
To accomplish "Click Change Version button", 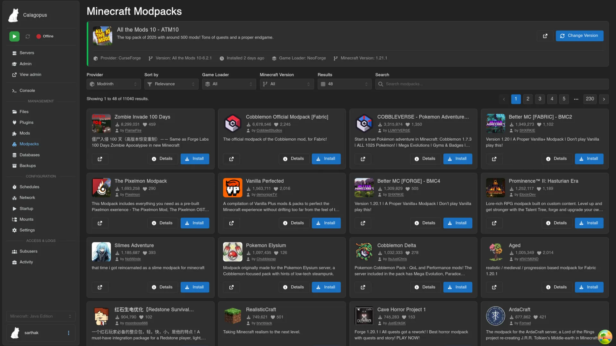I will click(579, 36).
